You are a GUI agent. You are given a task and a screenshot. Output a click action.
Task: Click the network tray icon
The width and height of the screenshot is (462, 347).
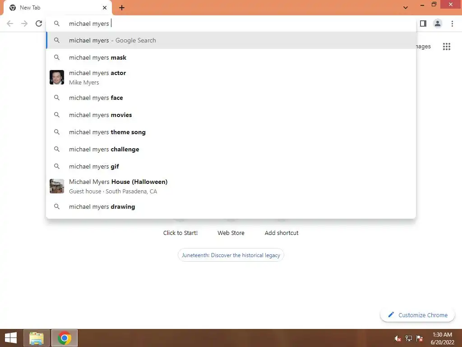point(409,338)
